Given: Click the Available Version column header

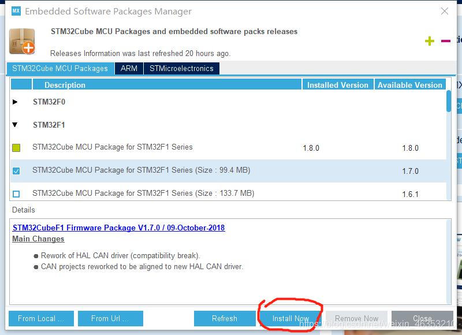Looking at the screenshot, I should 410,85.
